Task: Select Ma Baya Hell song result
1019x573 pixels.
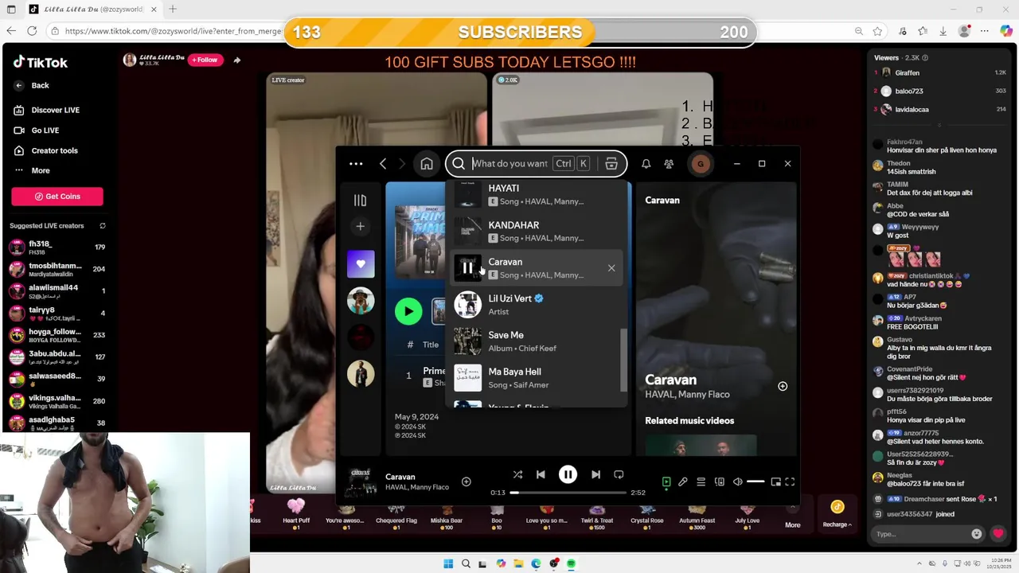Action: [x=537, y=378]
